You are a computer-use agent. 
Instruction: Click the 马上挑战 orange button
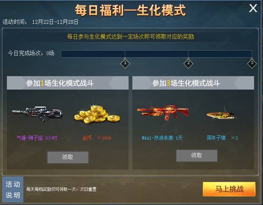click(x=229, y=189)
